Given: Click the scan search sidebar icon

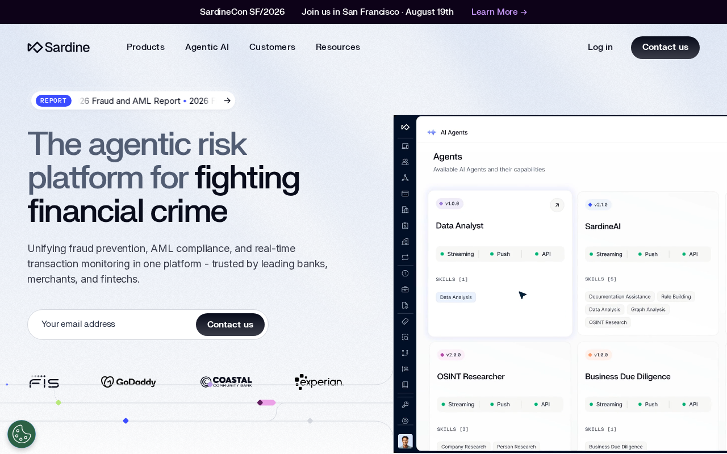Looking at the screenshot, I should tap(405, 337).
